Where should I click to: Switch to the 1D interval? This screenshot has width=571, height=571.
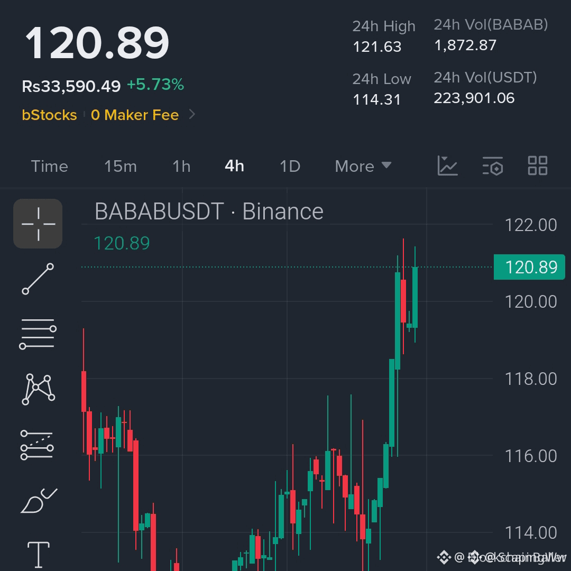[x=290, y=167]
